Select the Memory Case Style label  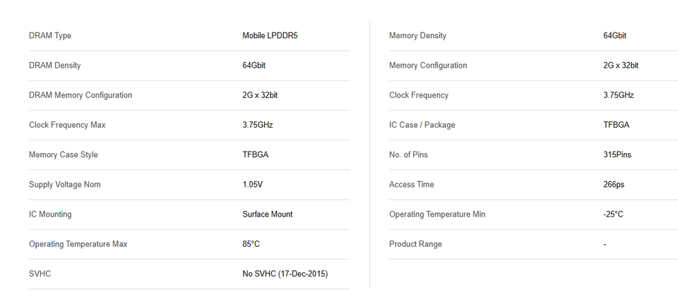point(64,155)
